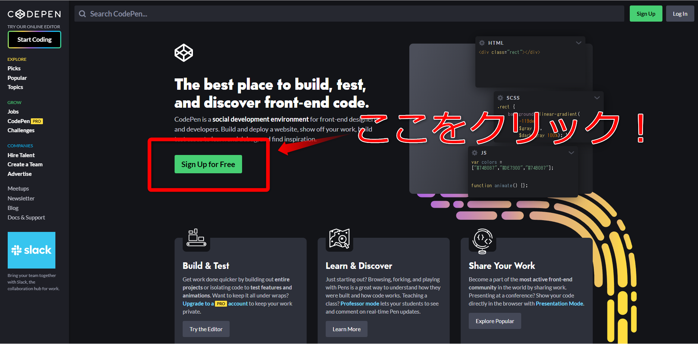The height and width of the screenshot is (344, 698).
Task: Click the Log In button
Action: pyautogui.click(x=680, y=14)
